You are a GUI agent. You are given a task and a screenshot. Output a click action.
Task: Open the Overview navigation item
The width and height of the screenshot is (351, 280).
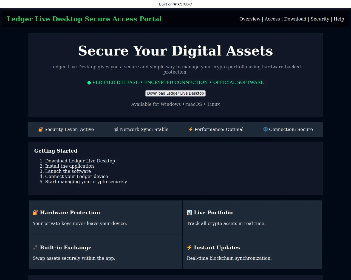click(250, 19)
